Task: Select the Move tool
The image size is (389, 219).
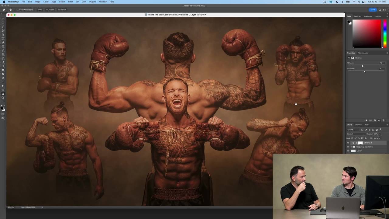Action: pyautogui.click(x=3, y=19)
